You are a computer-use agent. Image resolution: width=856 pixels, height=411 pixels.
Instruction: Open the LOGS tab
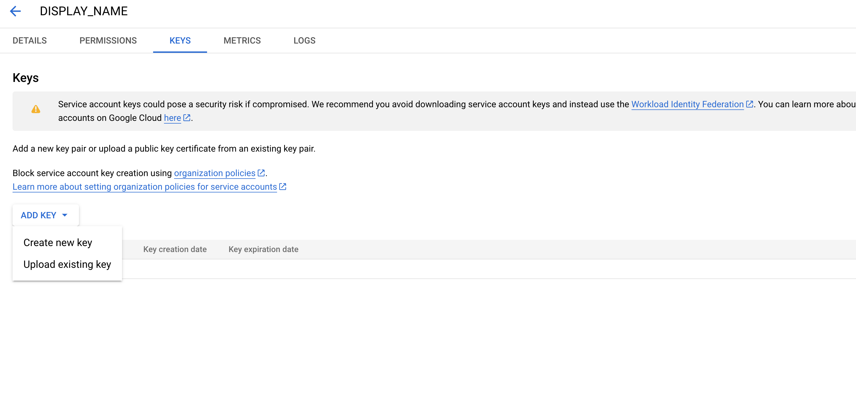pyautogui.click(x=304, y=41)
